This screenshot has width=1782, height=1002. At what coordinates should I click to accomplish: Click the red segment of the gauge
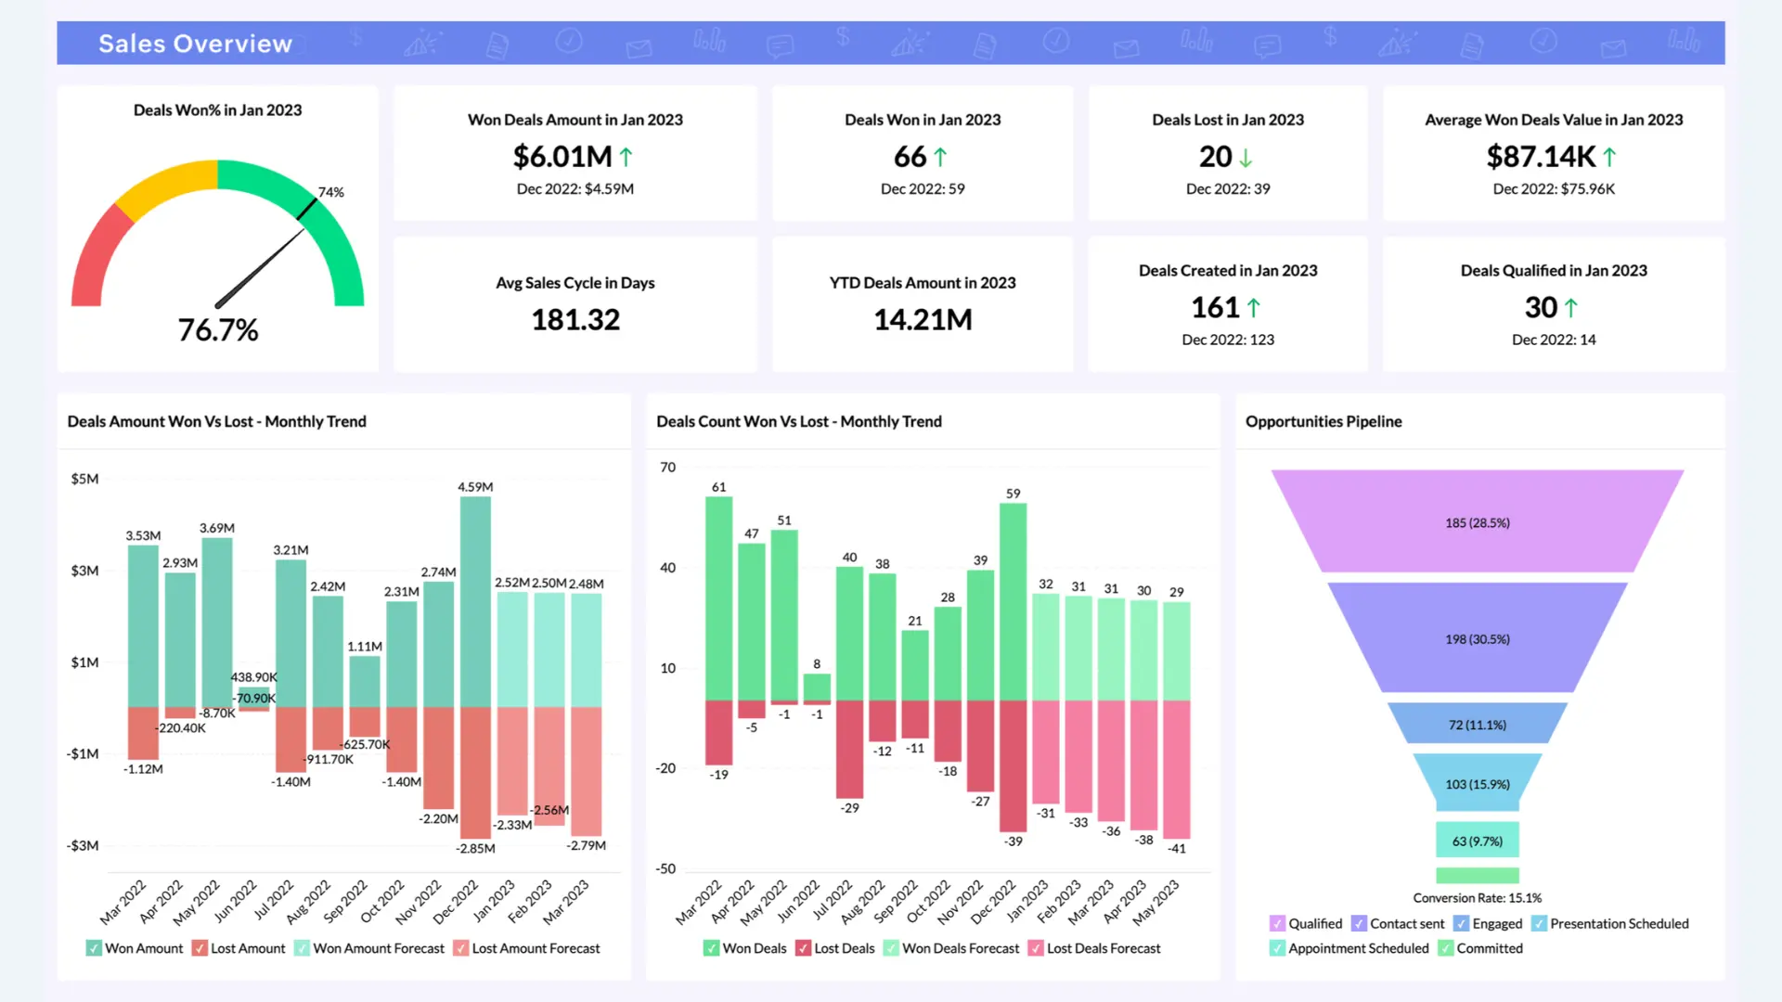click(x=99, y=258)
